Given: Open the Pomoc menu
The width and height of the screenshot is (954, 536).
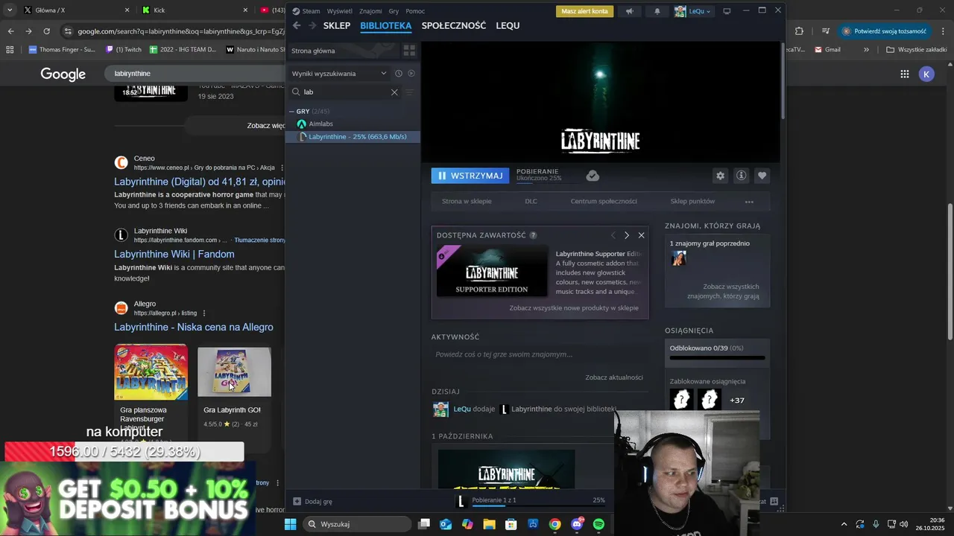Looking at the screenshot, I should 415,11.
